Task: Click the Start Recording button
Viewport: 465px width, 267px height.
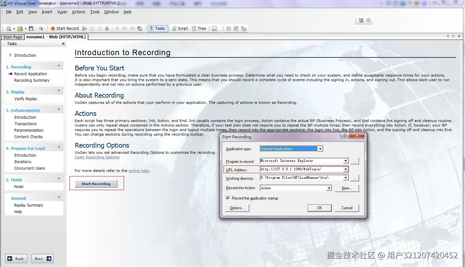Action: [96, 184]
